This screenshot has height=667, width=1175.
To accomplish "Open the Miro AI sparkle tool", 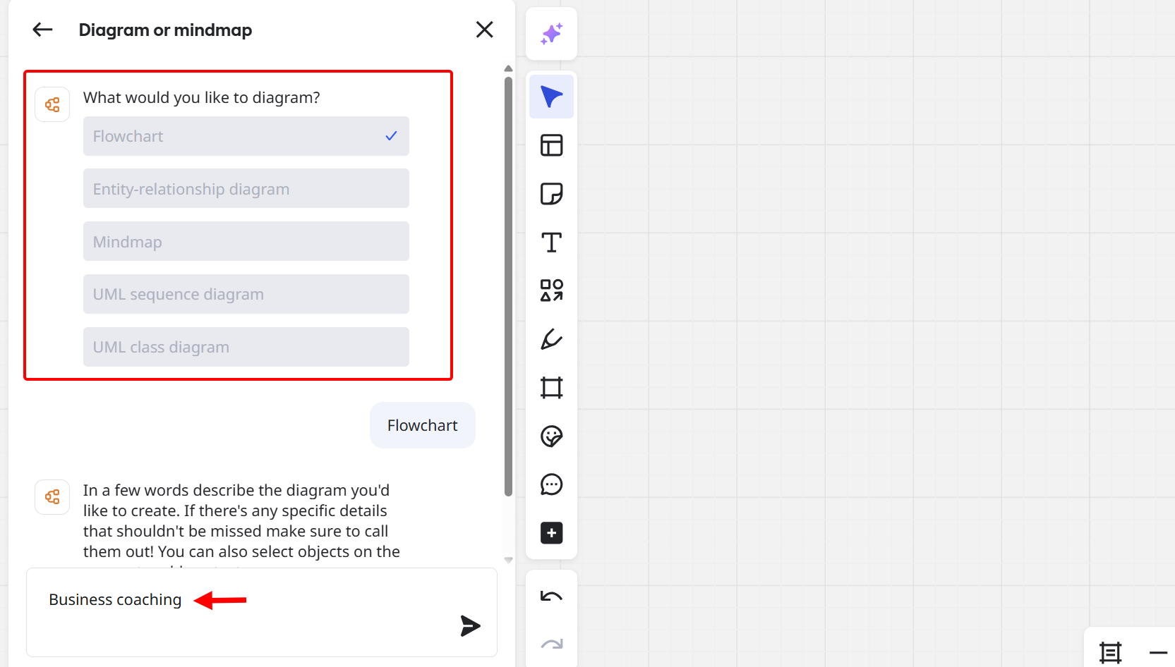I will coord(551,34).
